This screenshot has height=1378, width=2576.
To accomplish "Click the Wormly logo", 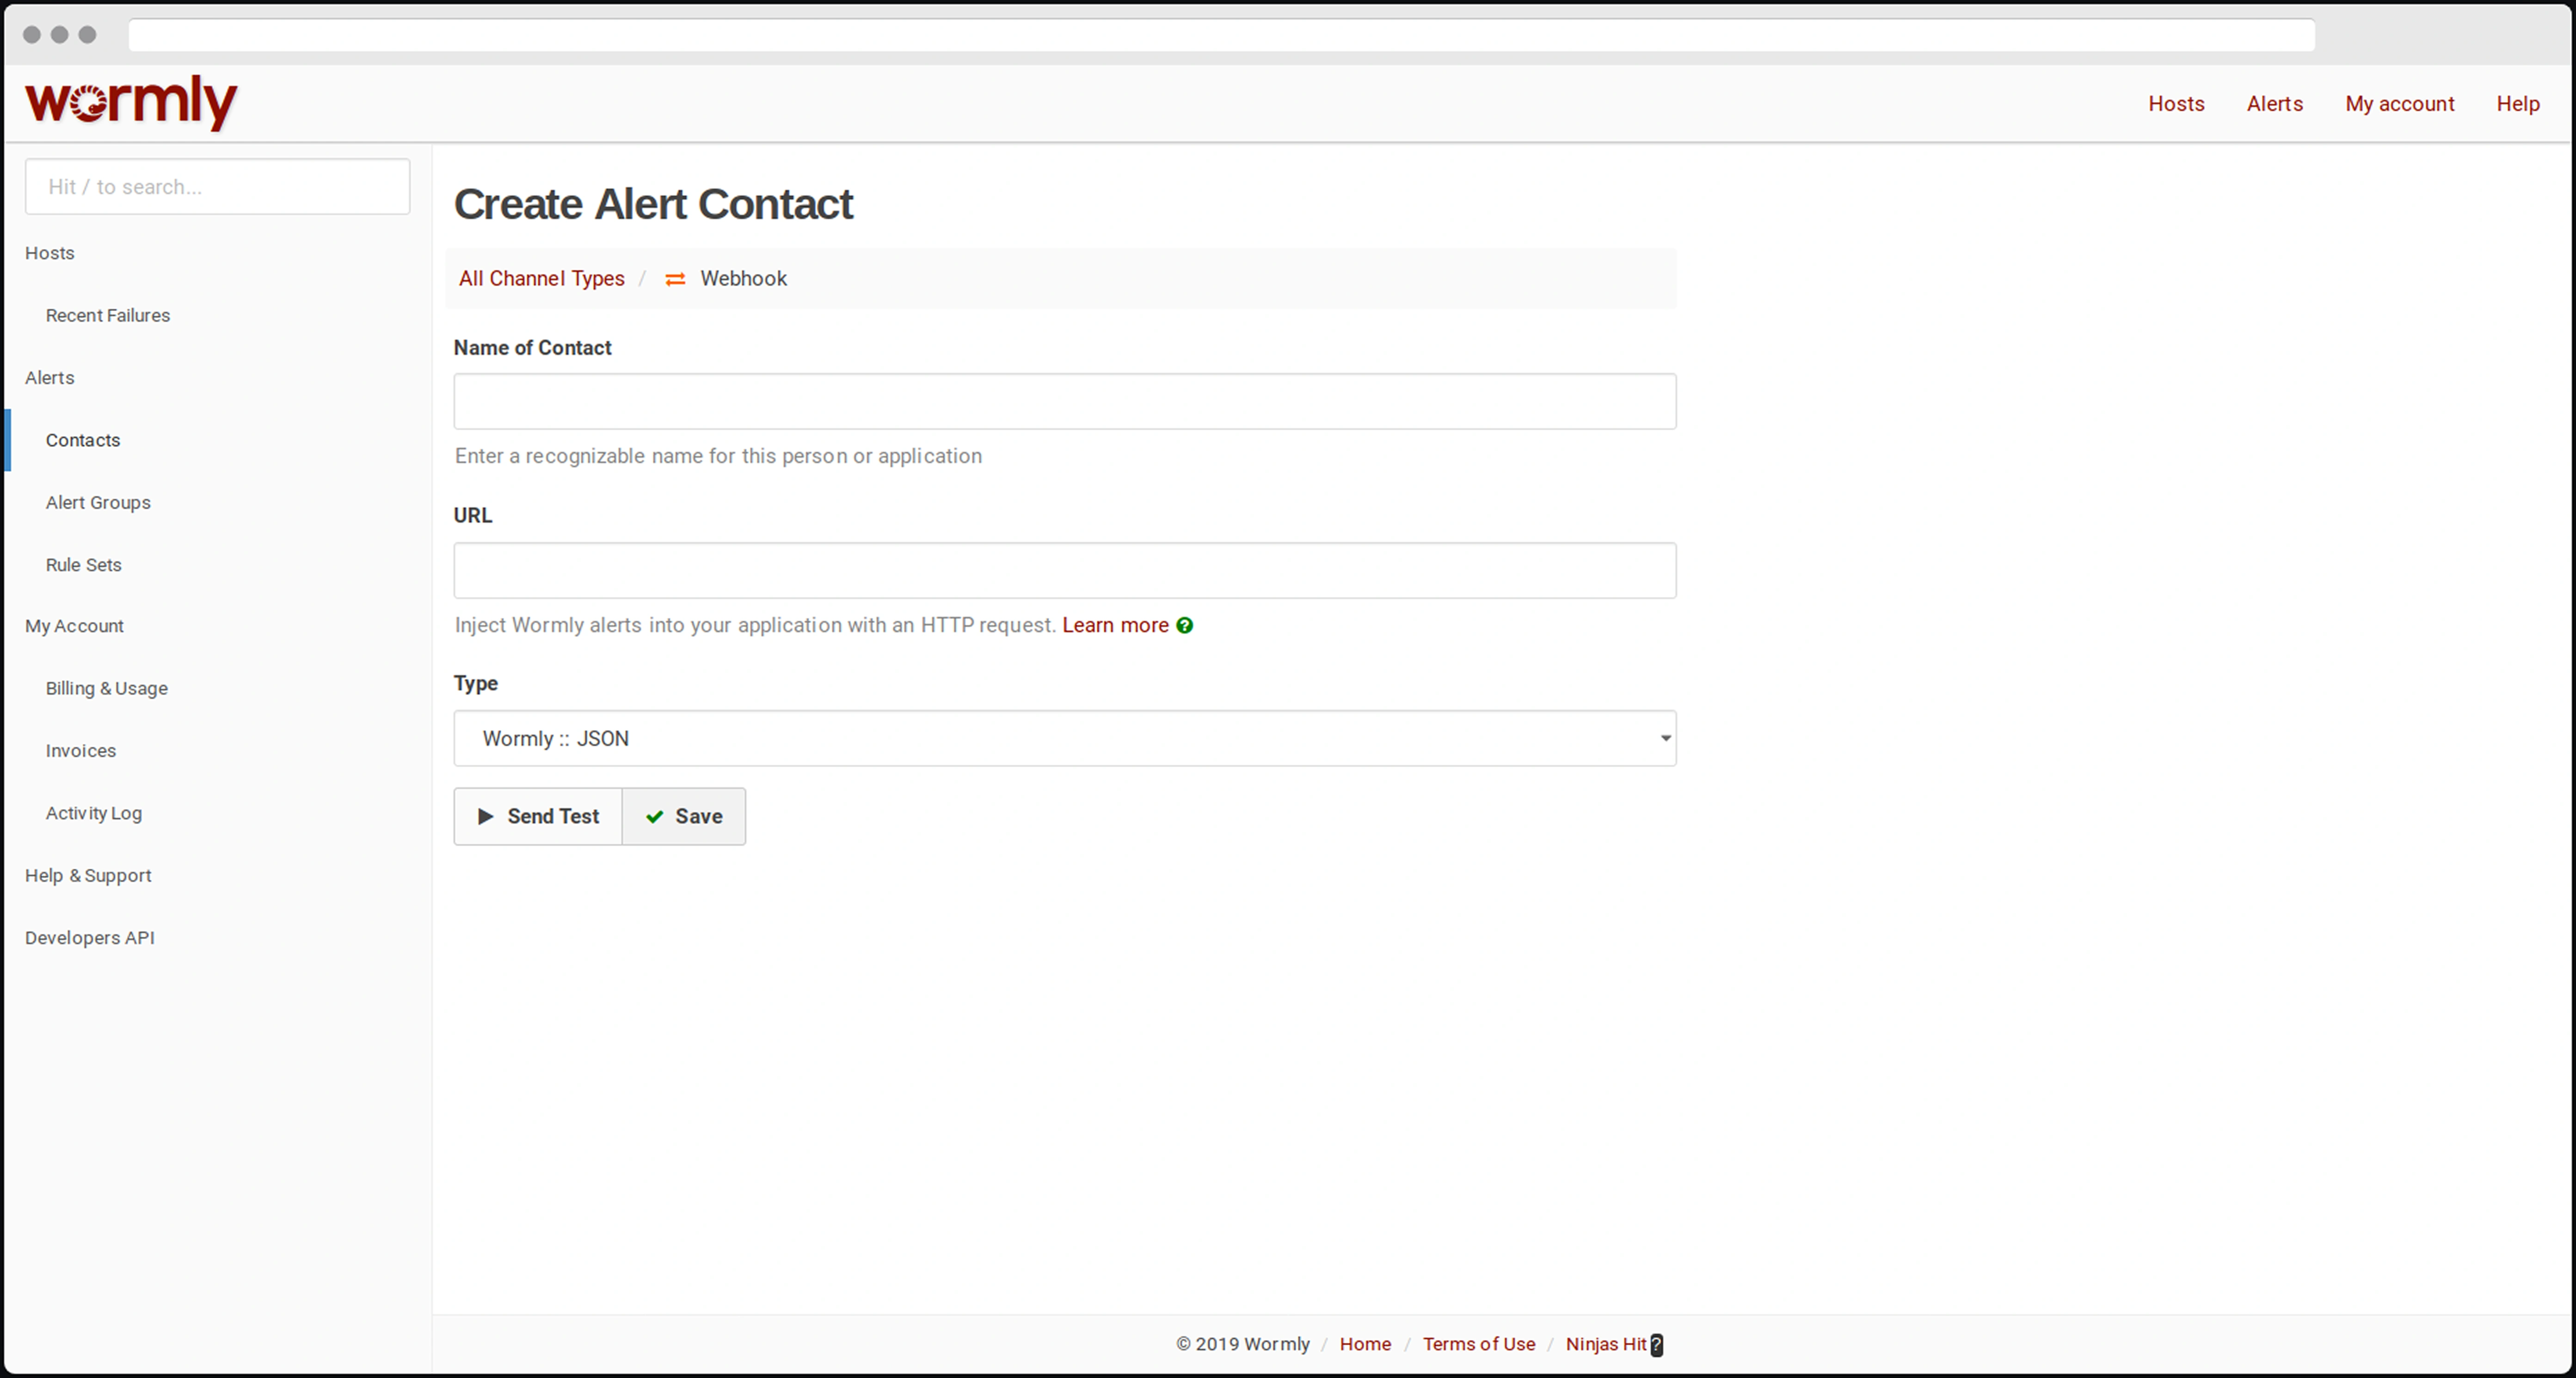I will tap(131, 102).
